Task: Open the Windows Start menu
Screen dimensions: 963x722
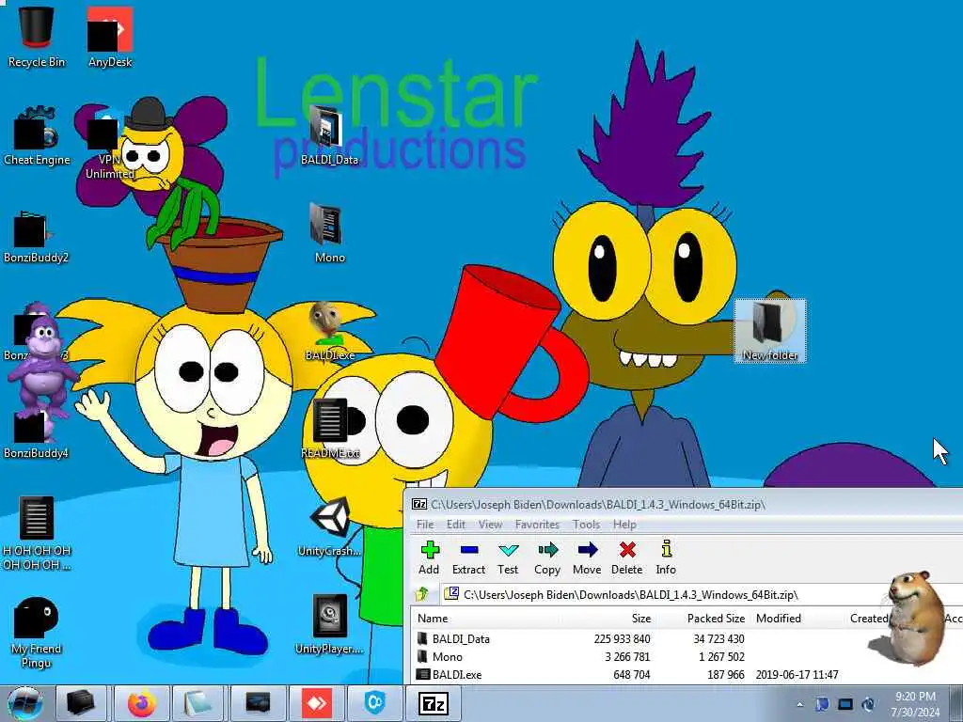Action: tap(24, 703)
